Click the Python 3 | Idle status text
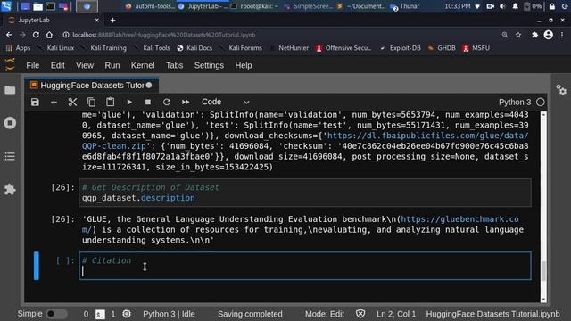Viewport: 571px width, 321px height. (169, 314)
